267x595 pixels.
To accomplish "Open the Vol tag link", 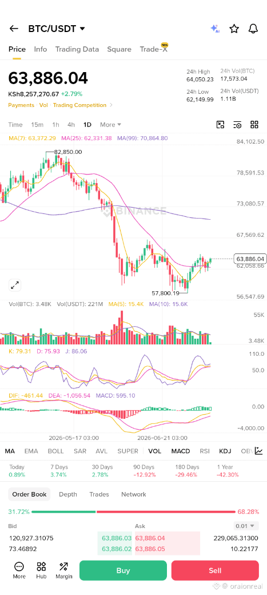I will 43,105.
